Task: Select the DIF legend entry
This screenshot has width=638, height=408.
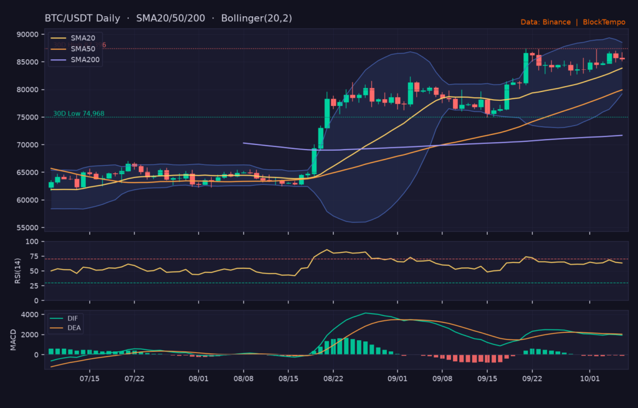Action: tap(64, 318)
